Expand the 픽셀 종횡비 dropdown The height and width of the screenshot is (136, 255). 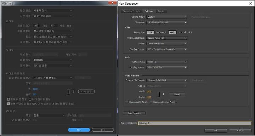tap(52, 31)
